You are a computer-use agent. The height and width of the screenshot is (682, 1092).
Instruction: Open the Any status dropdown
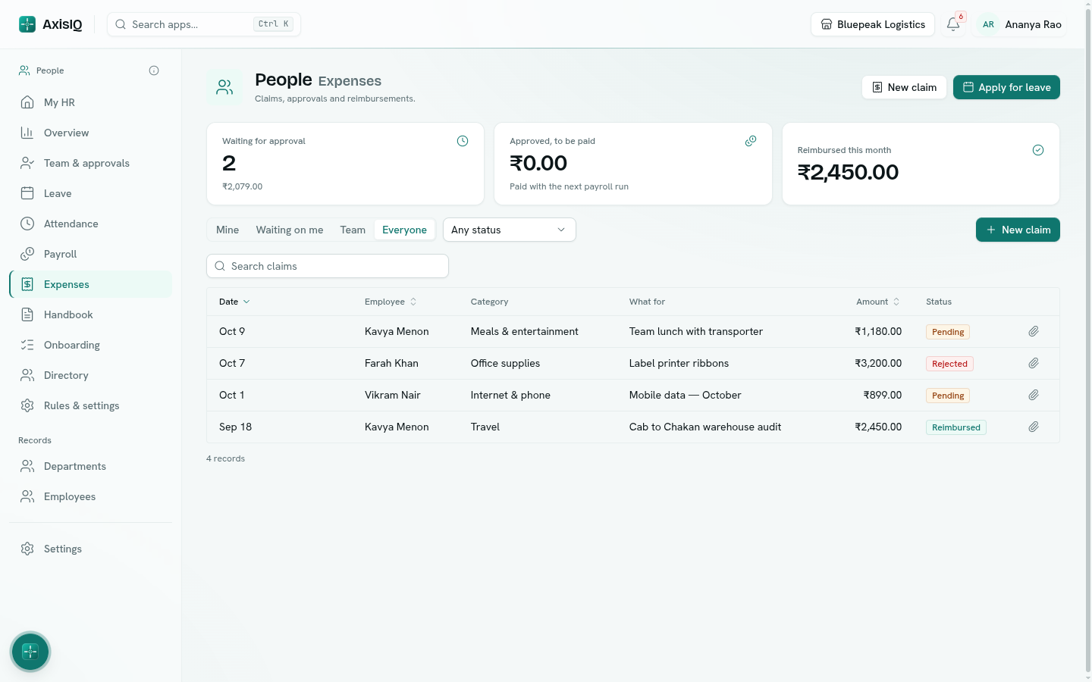point(509,230)
